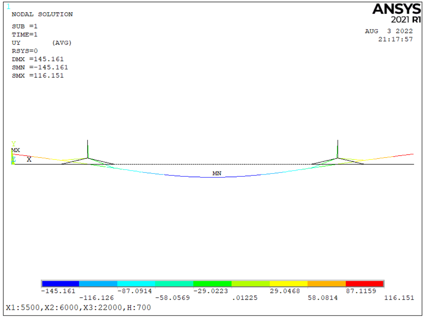425x317 pixels.
Task: Click the cyan window number 1
Action: point(8,6)
